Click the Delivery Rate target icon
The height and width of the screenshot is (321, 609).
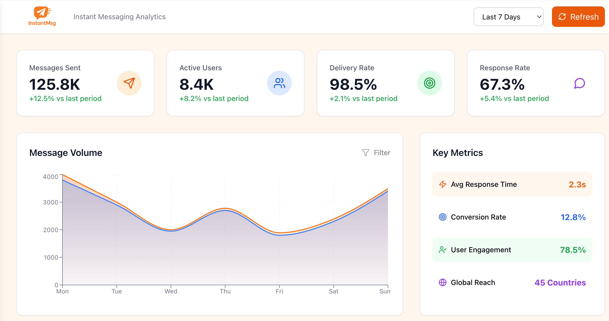tap(429, 83)
